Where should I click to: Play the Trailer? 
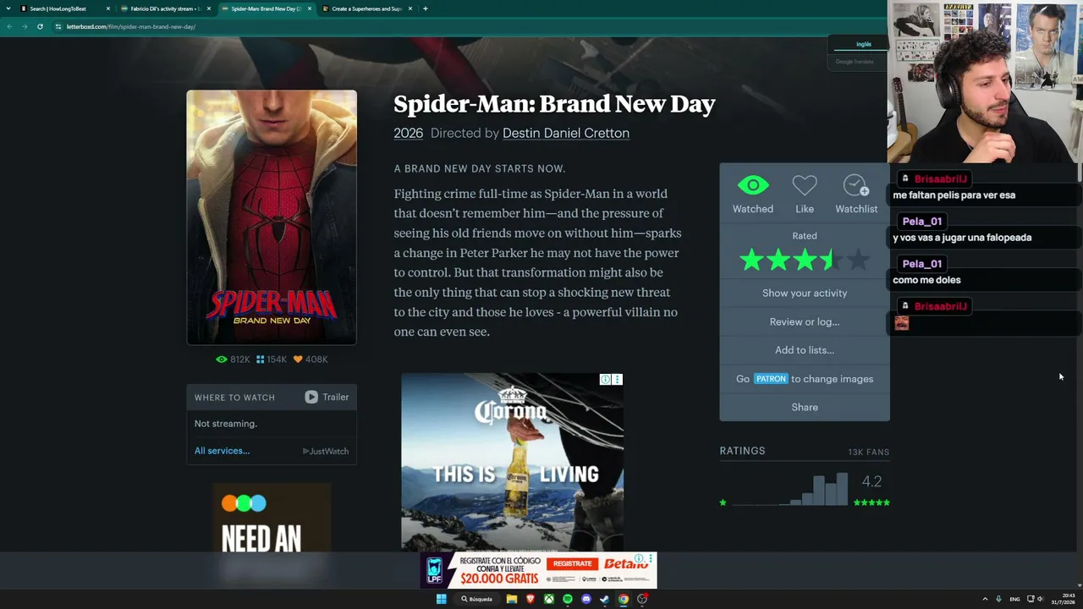[327, 397]
